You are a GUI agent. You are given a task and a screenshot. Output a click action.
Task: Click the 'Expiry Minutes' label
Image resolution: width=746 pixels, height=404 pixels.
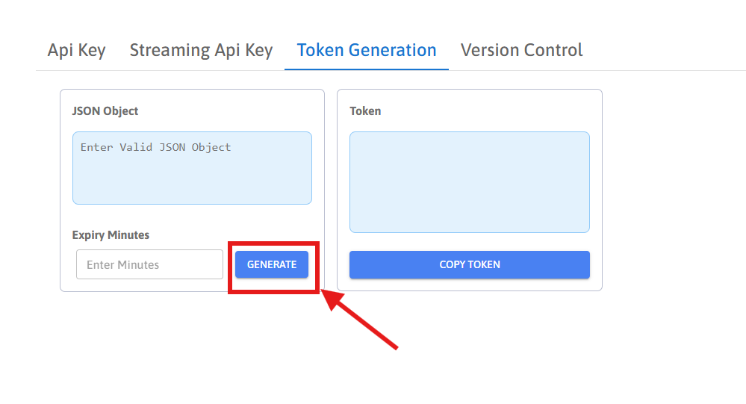point(111,234)
